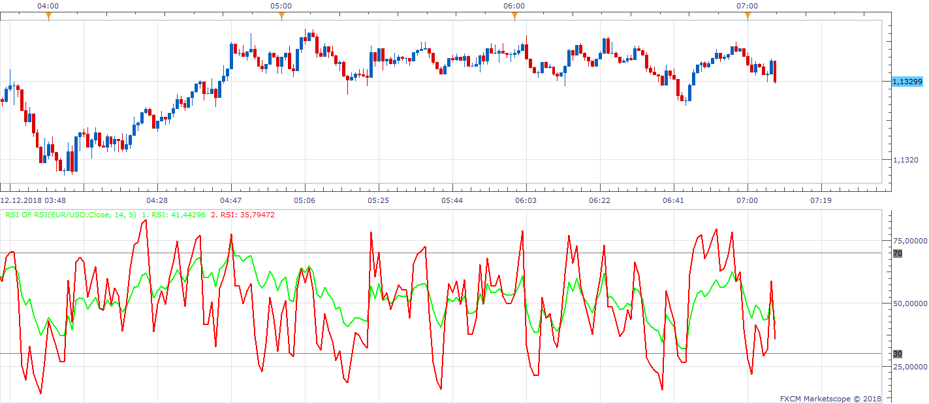
Task: Click the orange marker below 04:00
Action: pyautogui.click(x=48, y=16)
